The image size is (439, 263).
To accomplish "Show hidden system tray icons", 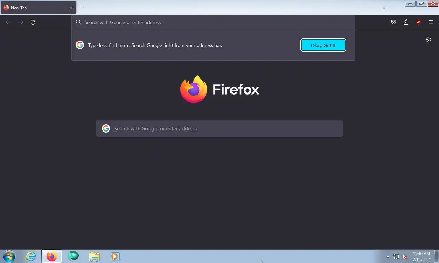I will tap(388, 256).
